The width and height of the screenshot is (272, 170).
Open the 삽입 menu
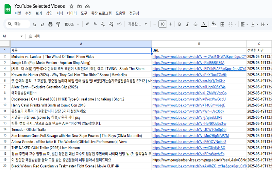tap(49, 13)
